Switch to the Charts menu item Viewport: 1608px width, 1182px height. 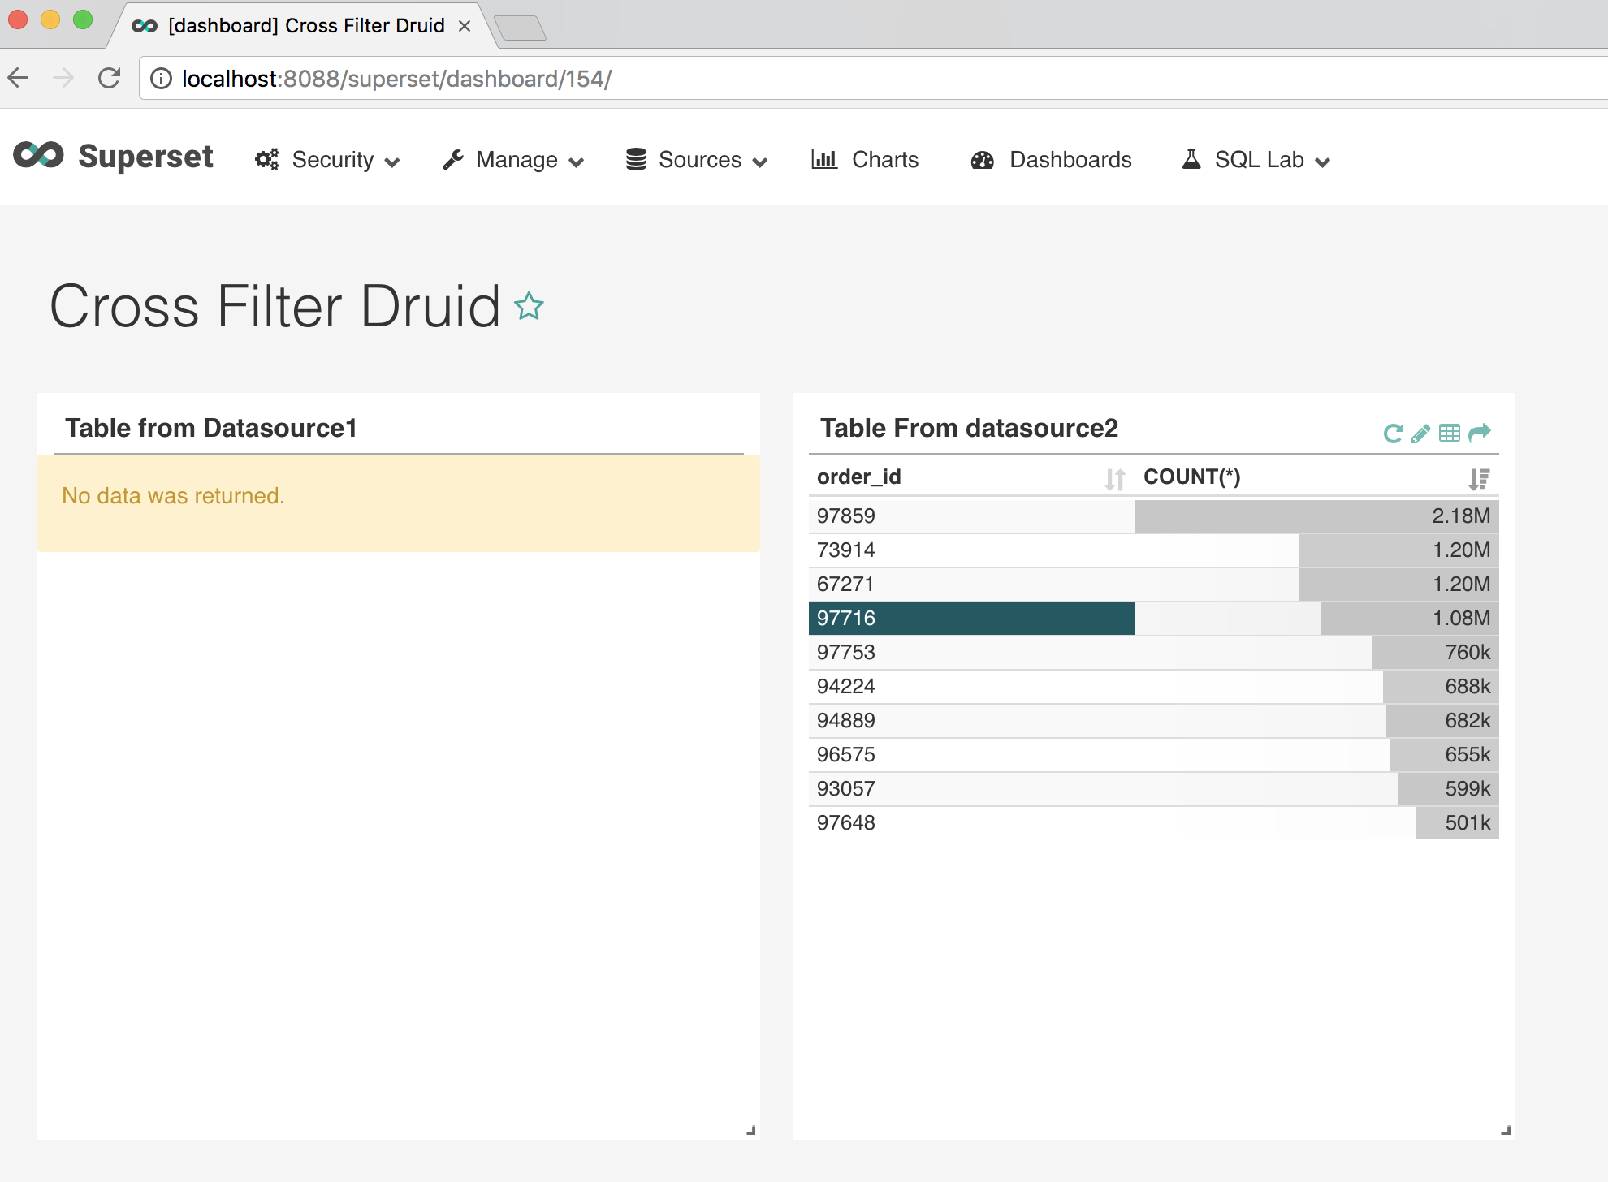tap(884, 159)
